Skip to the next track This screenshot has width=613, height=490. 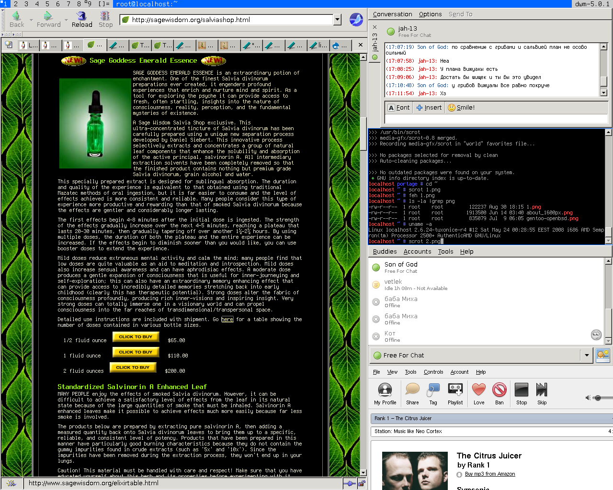542,390
